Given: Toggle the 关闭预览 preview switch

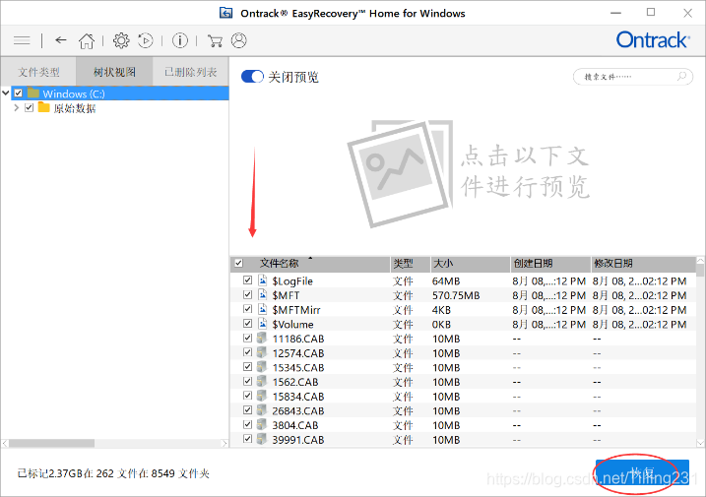Looking at the screenshot, I should tap(252, 77).
